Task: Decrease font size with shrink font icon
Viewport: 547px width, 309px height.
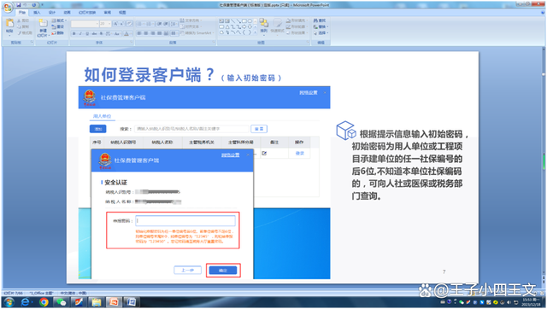Action: (121, 24)
